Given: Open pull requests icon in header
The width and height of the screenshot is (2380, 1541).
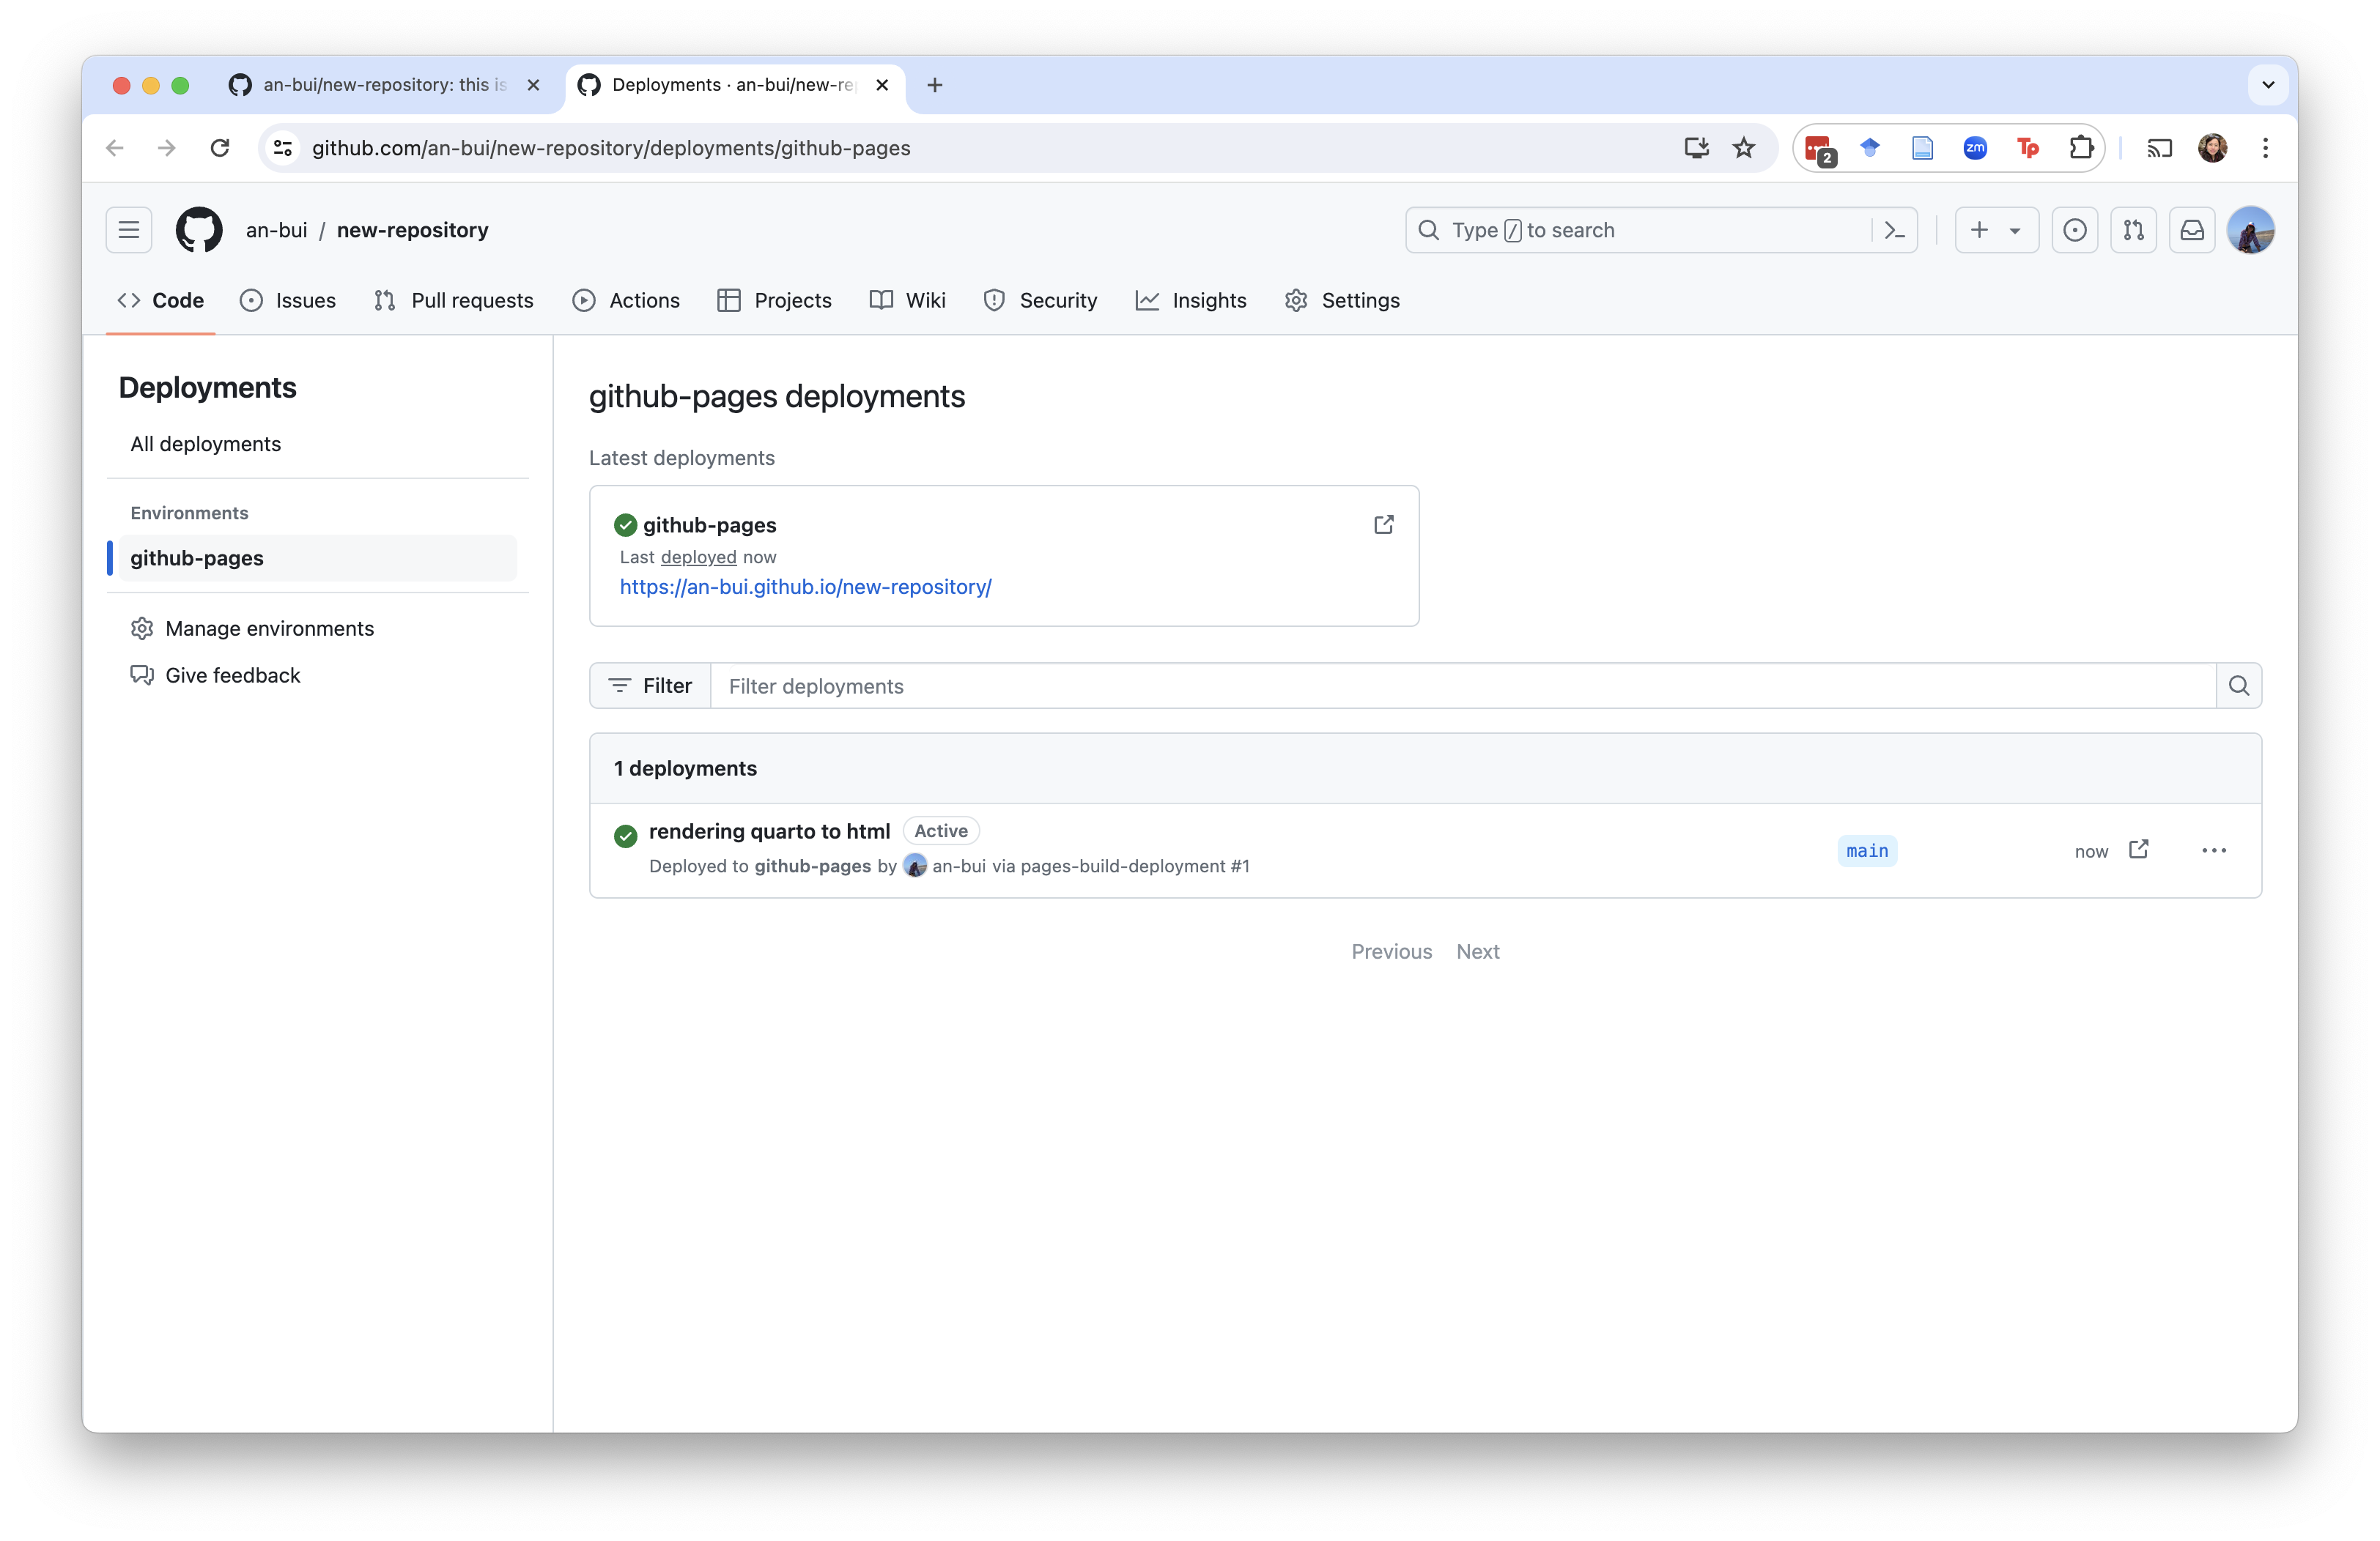Looking at the screenshot, I should (x=2133, y=230).
